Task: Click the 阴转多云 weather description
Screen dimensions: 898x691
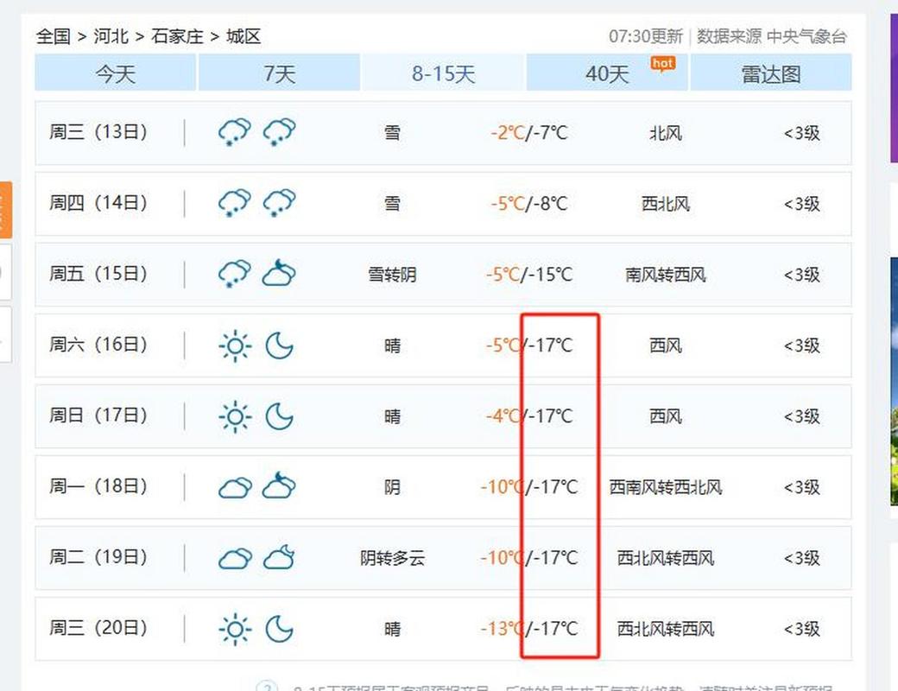Action: click(x=392, y=558)
